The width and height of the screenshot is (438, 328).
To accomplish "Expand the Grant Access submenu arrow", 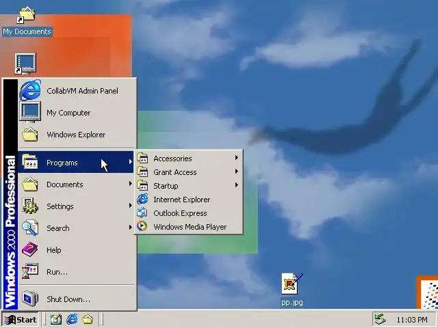I will coord(237,172).
